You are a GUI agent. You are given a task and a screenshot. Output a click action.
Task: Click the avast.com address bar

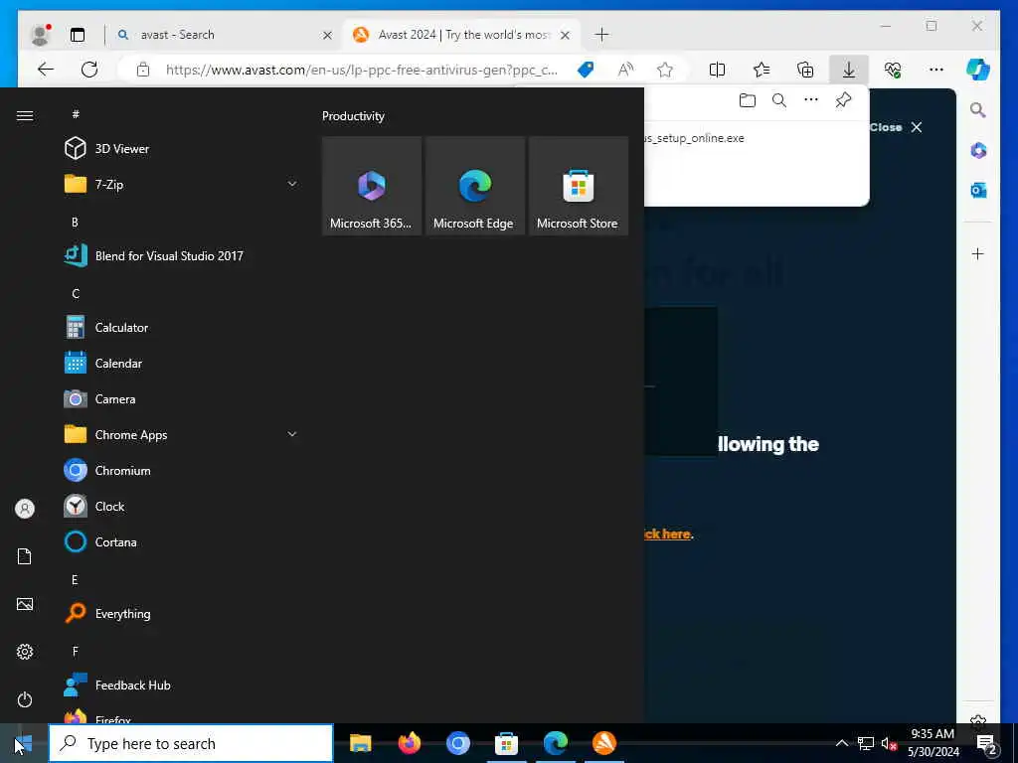361,70
